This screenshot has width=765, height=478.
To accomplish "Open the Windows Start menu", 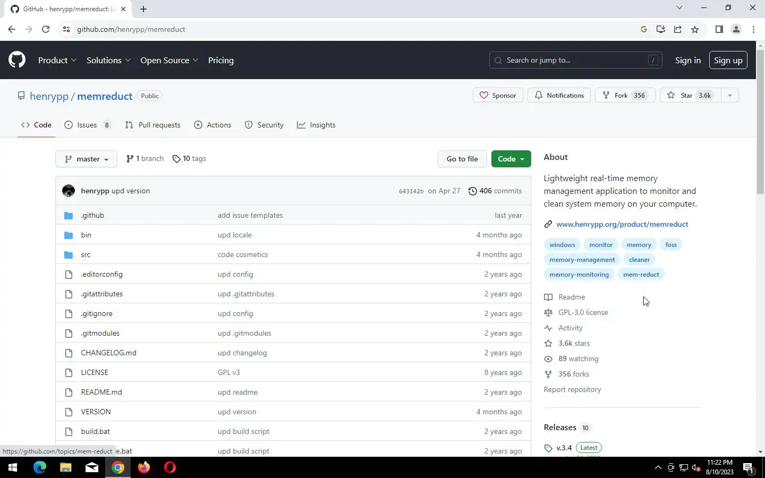I will click(x=13, y=467).
